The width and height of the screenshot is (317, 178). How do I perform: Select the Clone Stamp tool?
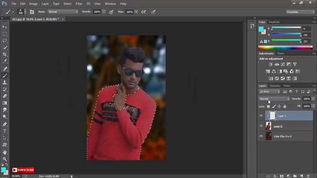[4, 83]
